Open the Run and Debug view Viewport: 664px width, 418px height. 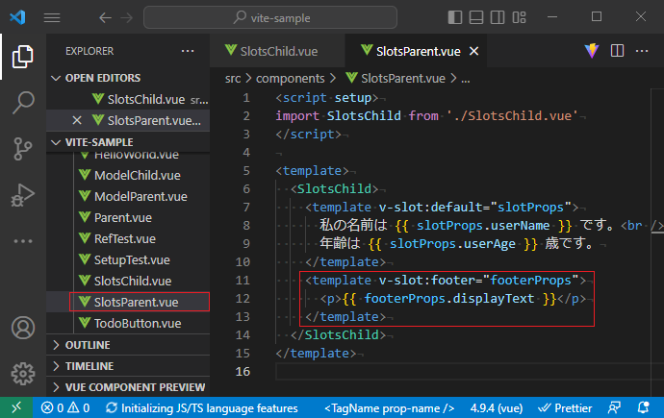coord(23,195)
